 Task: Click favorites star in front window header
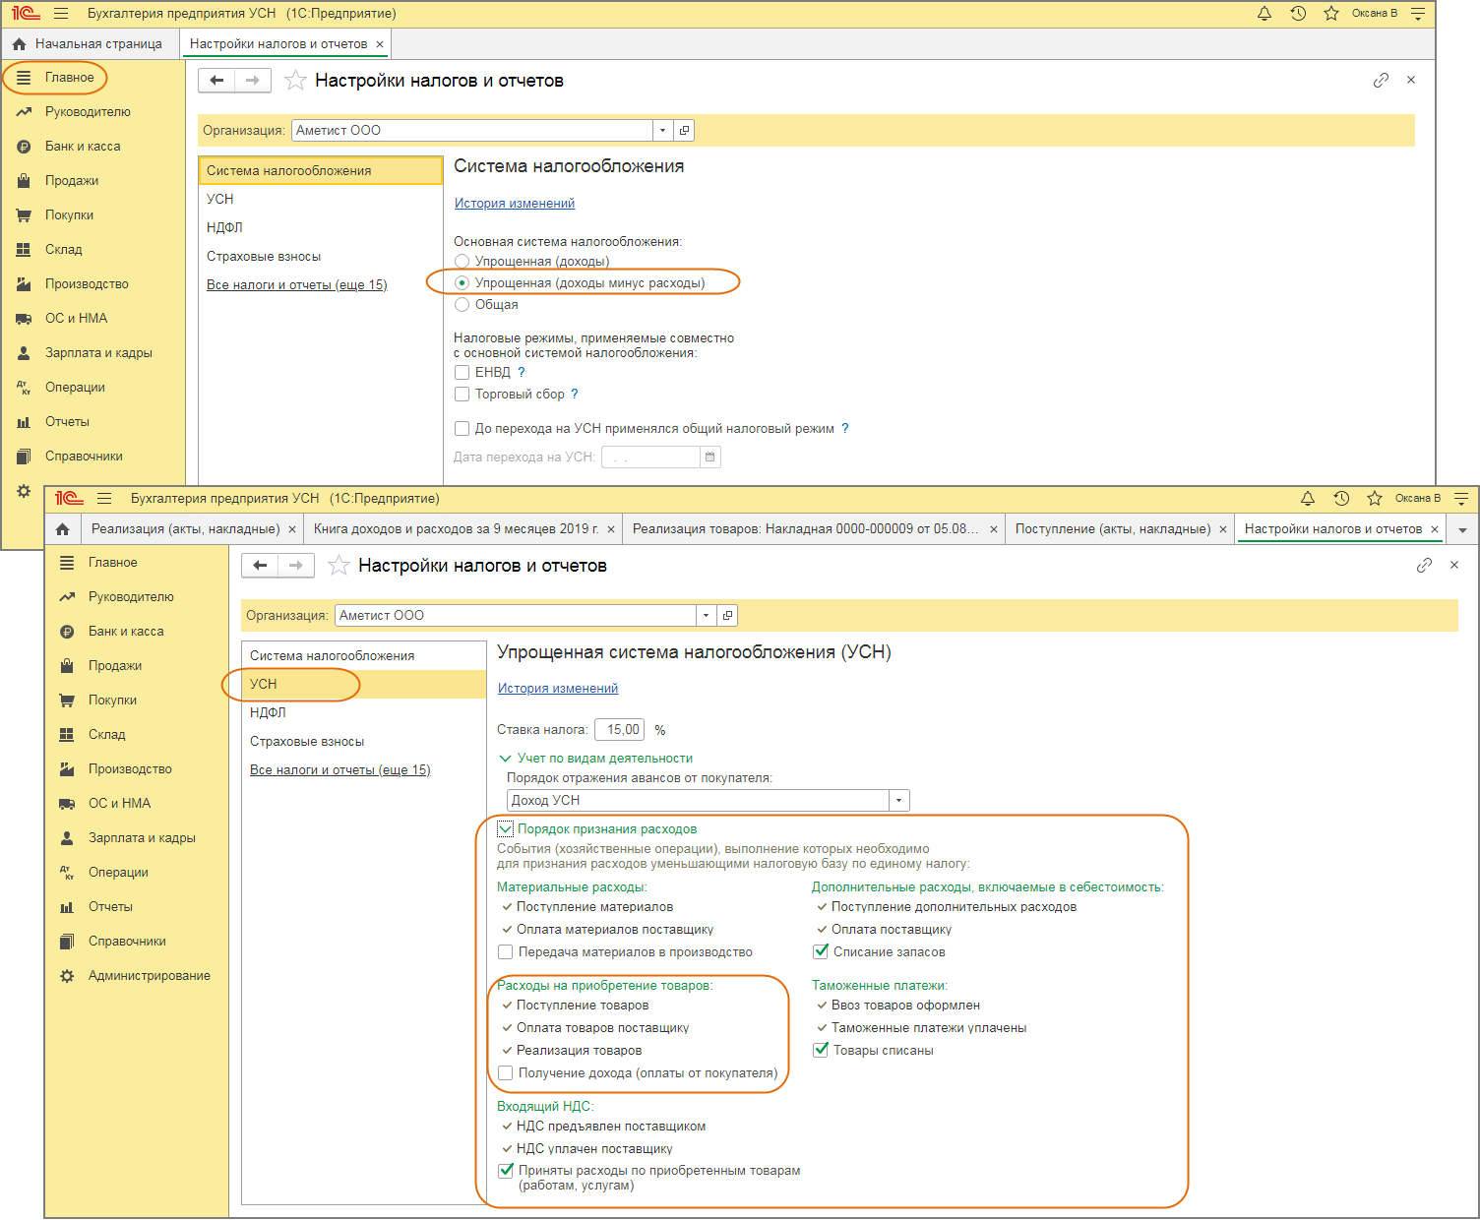tap(1375, 499)
